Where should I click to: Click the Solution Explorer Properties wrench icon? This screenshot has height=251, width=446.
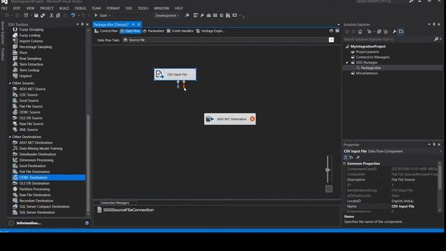tap(394, 31)
